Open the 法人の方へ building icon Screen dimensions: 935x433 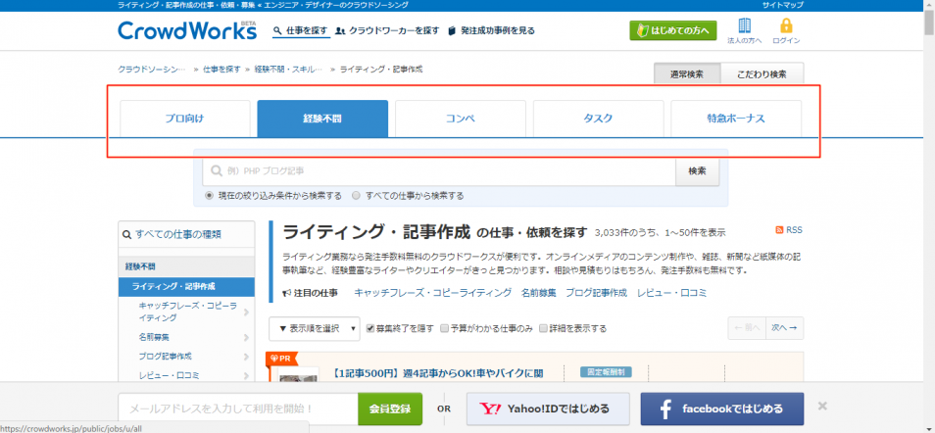pos(744,25)
